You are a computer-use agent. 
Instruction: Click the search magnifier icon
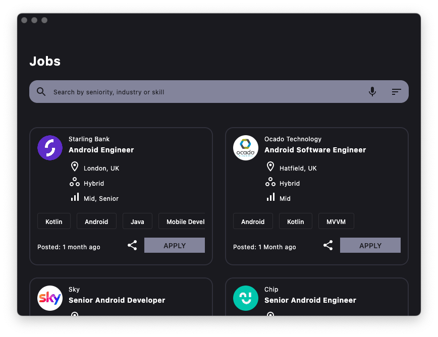41,92
